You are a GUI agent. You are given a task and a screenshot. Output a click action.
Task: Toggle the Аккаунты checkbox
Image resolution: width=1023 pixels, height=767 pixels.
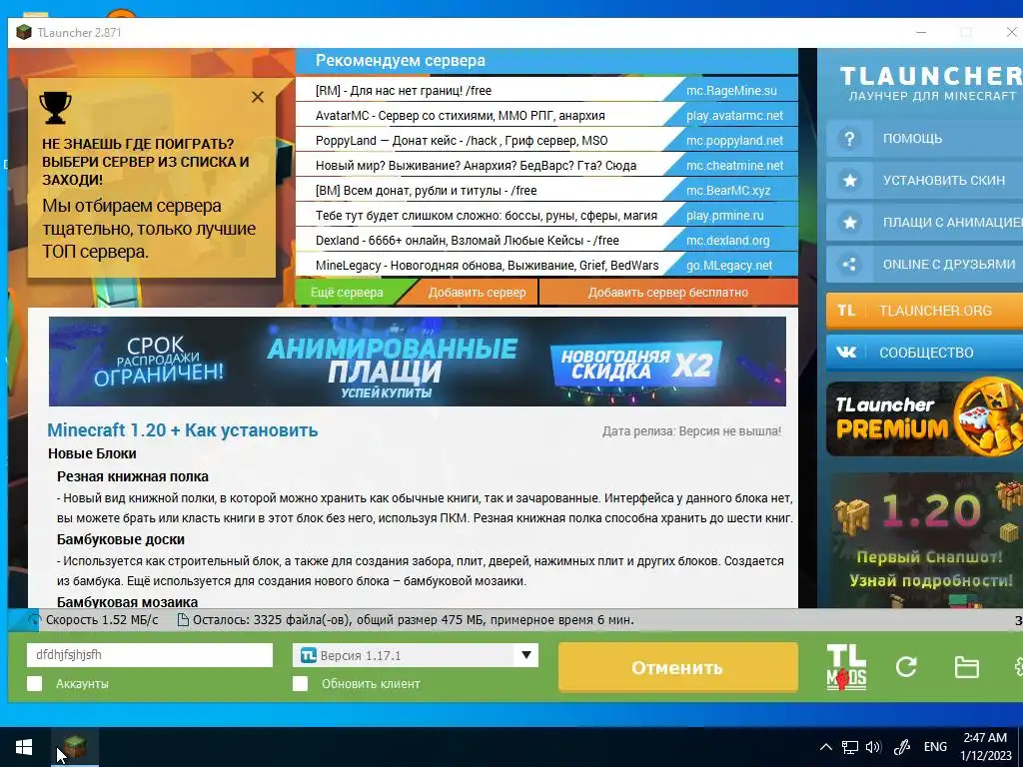[35, 683]
